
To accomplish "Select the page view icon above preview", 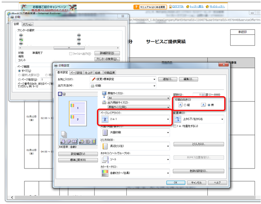I will point(60,94).
